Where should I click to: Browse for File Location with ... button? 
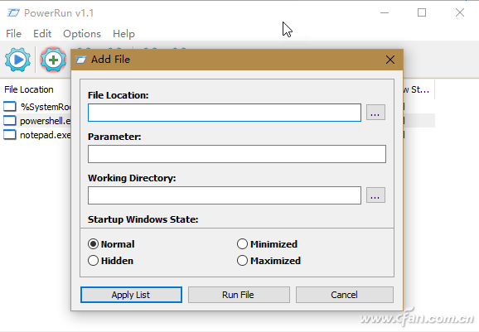point(375,113)
